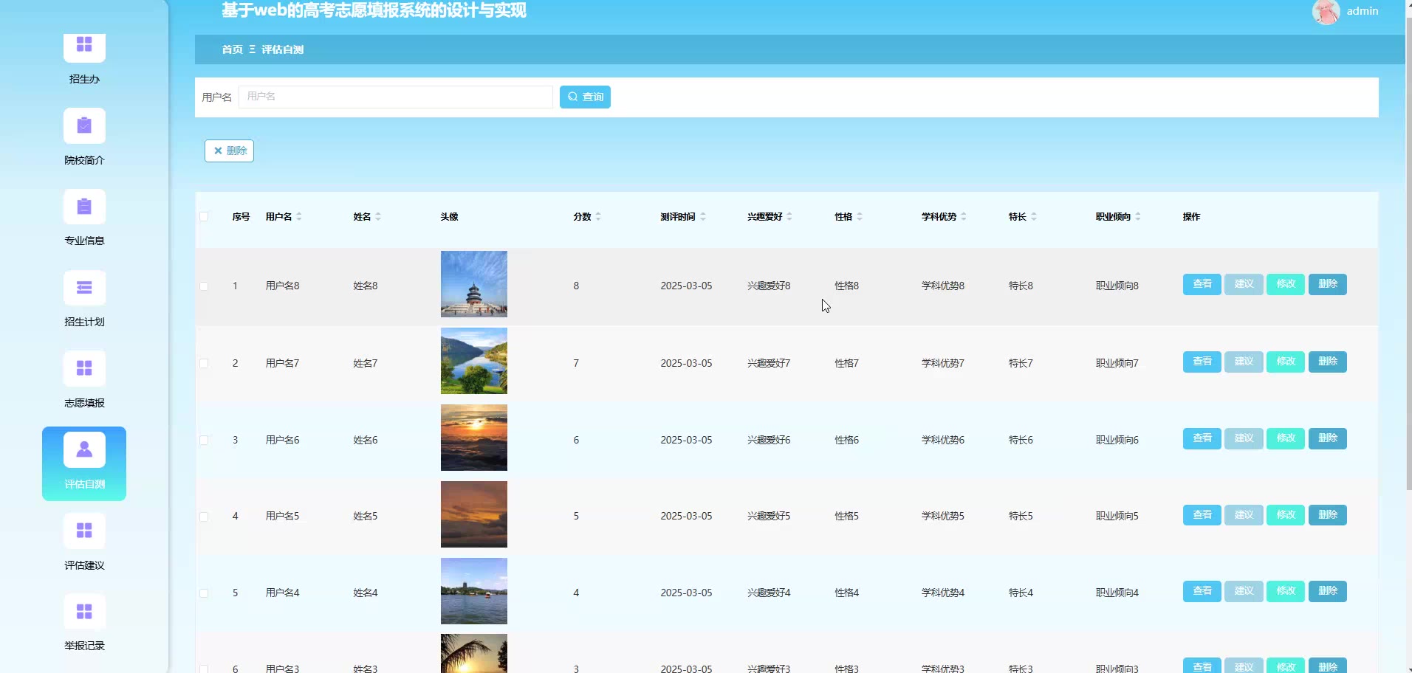
Task: Click 建议 for 用户名5 row
Action: (x=1244, y=515)
